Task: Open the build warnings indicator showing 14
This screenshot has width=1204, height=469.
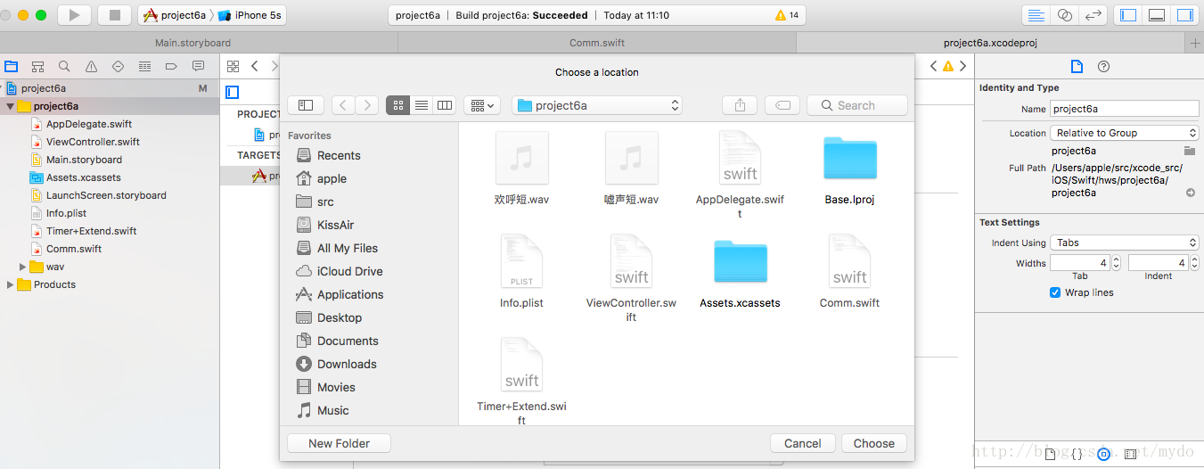Action: [787, 15]
